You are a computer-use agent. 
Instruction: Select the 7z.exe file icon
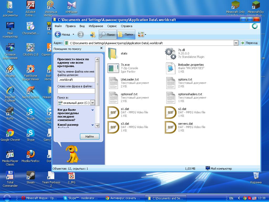point(113,68)
